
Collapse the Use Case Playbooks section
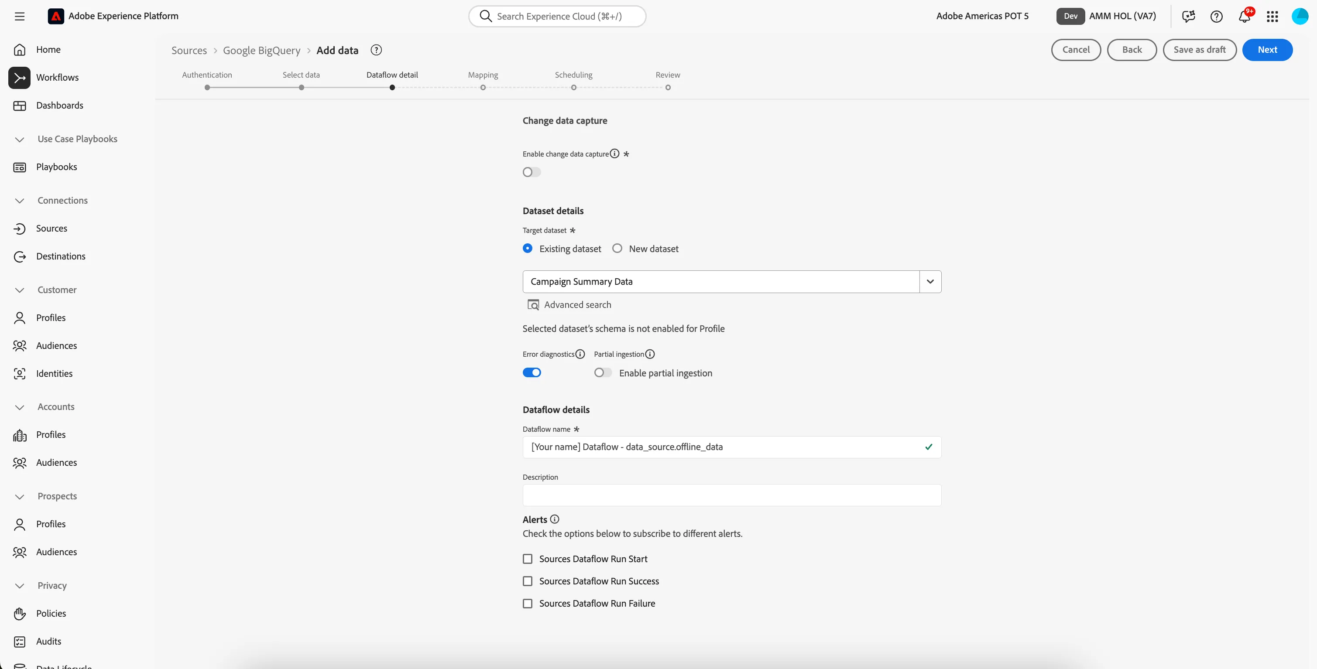click(x=20, y=140)
